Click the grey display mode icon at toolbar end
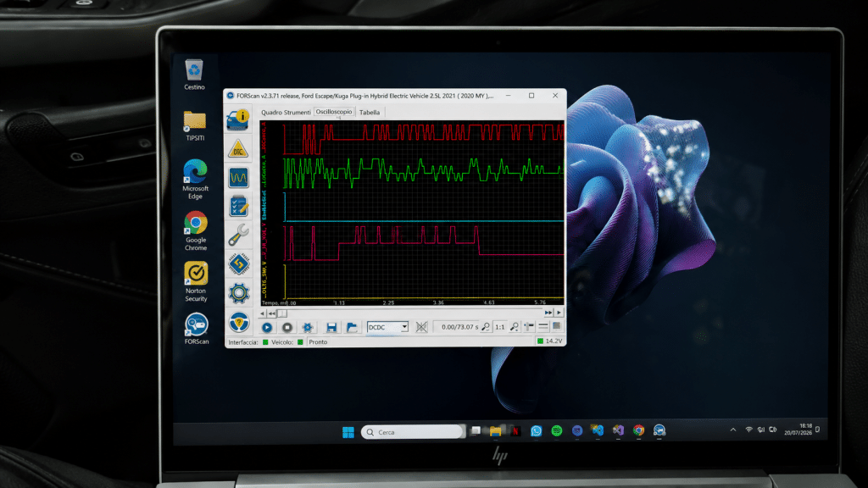The height and width of the screenshot is (488, 868). coord(556,327)
